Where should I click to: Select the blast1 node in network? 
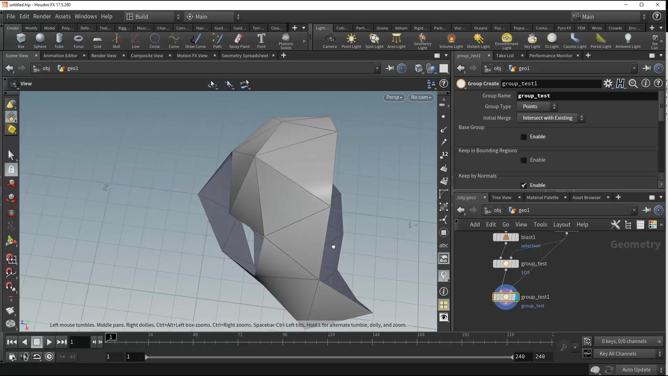[506, 237]
